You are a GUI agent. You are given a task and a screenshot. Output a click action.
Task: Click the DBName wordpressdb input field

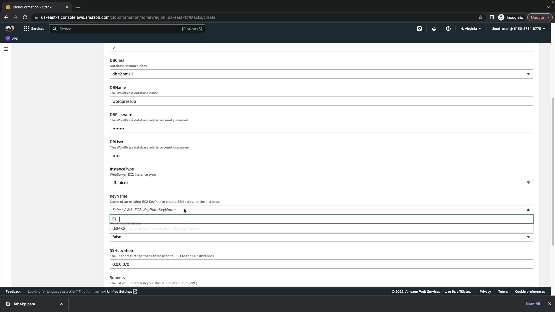(x=321, y=101)
